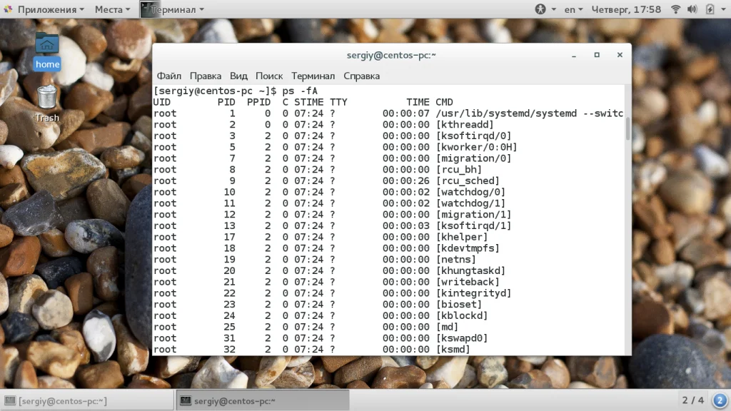The image size is (731, 411).
Task: Open the Файл menu in terminal
Action: pyautogui.click(x=169, y=76)
